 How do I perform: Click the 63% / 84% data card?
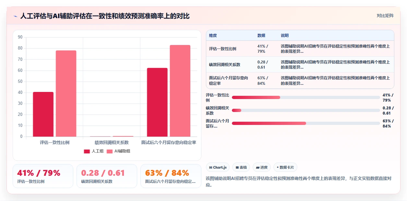tap(171, 176)
